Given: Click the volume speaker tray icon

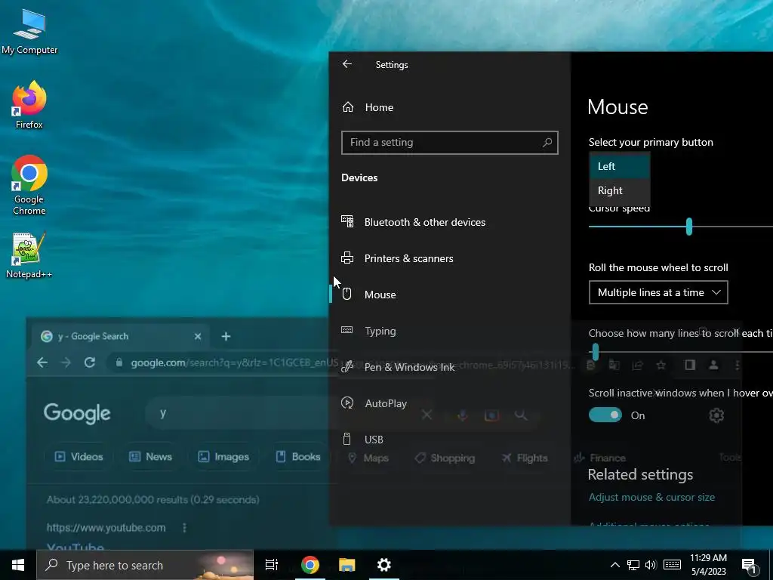Looking at the screenshot, I should pos(651,565).
